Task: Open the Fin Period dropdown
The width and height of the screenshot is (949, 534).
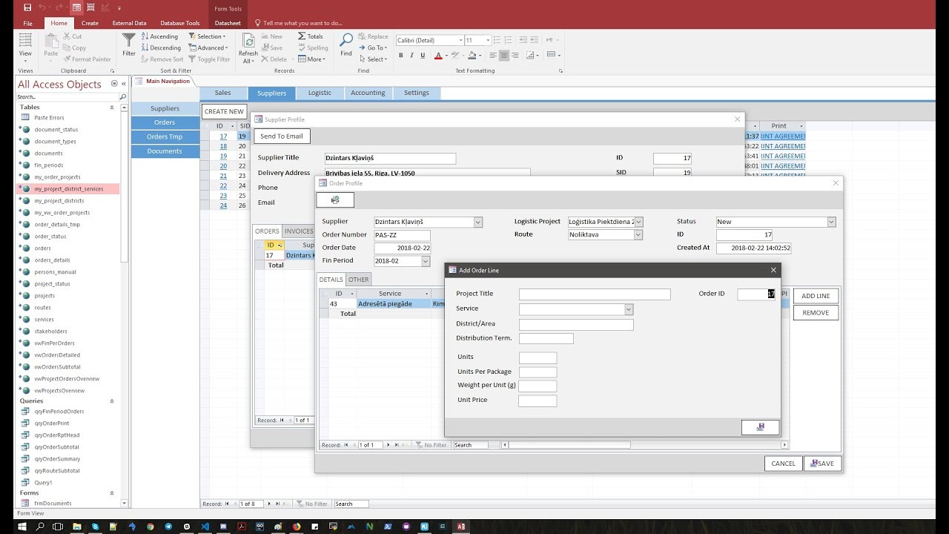Action: [426, 261]
